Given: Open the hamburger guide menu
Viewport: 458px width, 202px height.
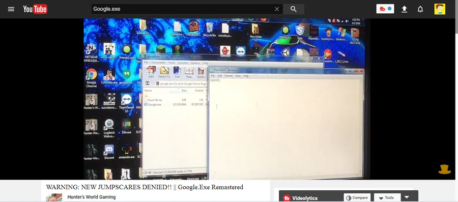Looking at the screenshot, I should 11,9.
